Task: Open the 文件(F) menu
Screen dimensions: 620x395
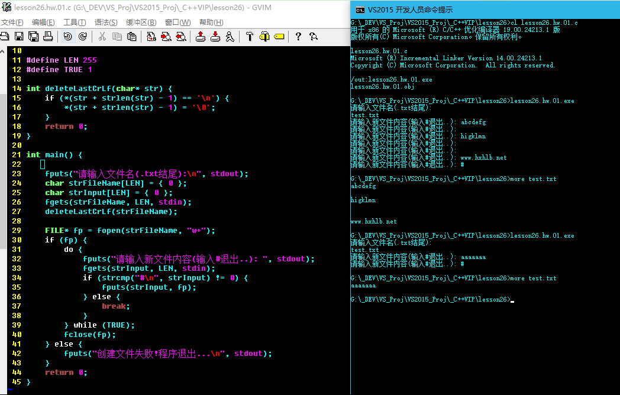Action: point(12,22)
